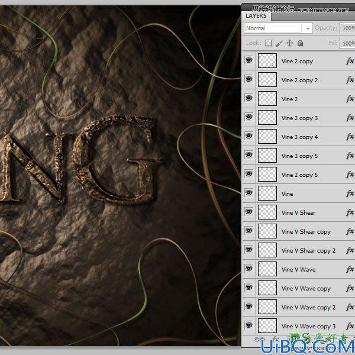Click the link layers icon at panel bottom
This screenshot has width=355, height=355.
(x=258, y=339)
